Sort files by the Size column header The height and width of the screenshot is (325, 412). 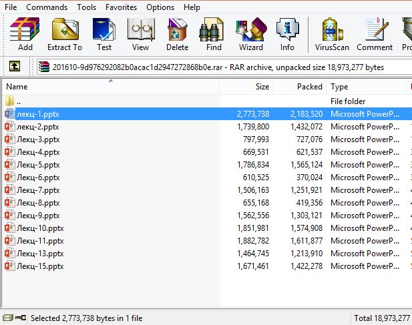pos(246,86)
